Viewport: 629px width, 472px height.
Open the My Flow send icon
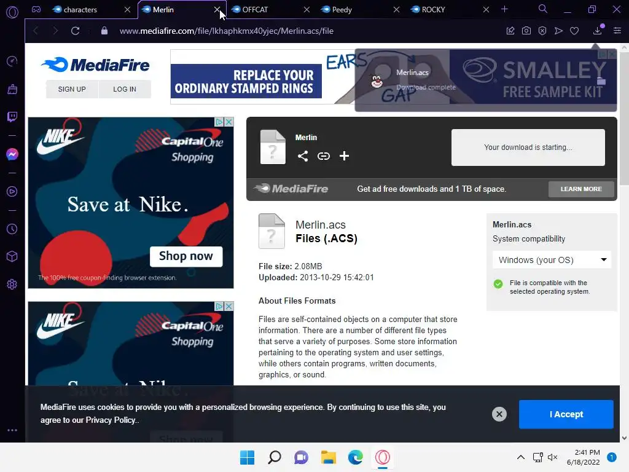558,31
